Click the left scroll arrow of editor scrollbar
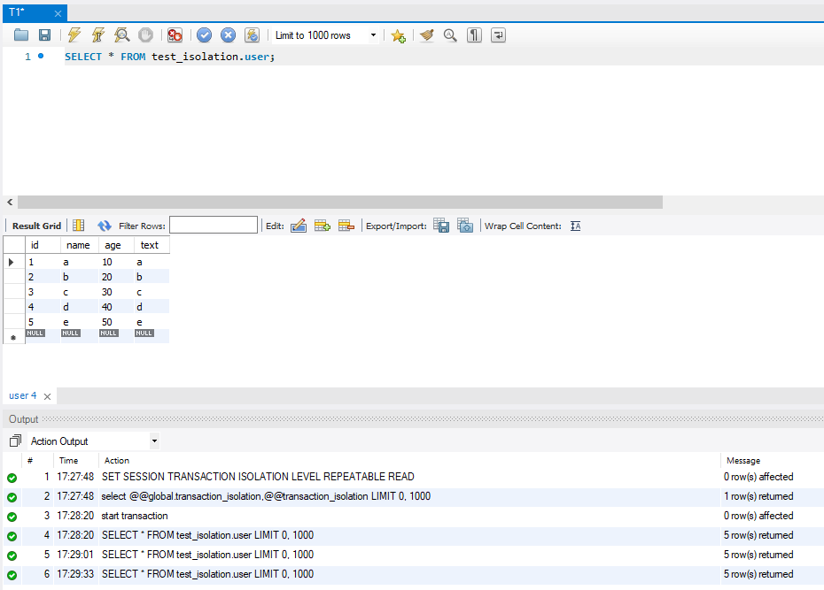 tap(10, 202)
